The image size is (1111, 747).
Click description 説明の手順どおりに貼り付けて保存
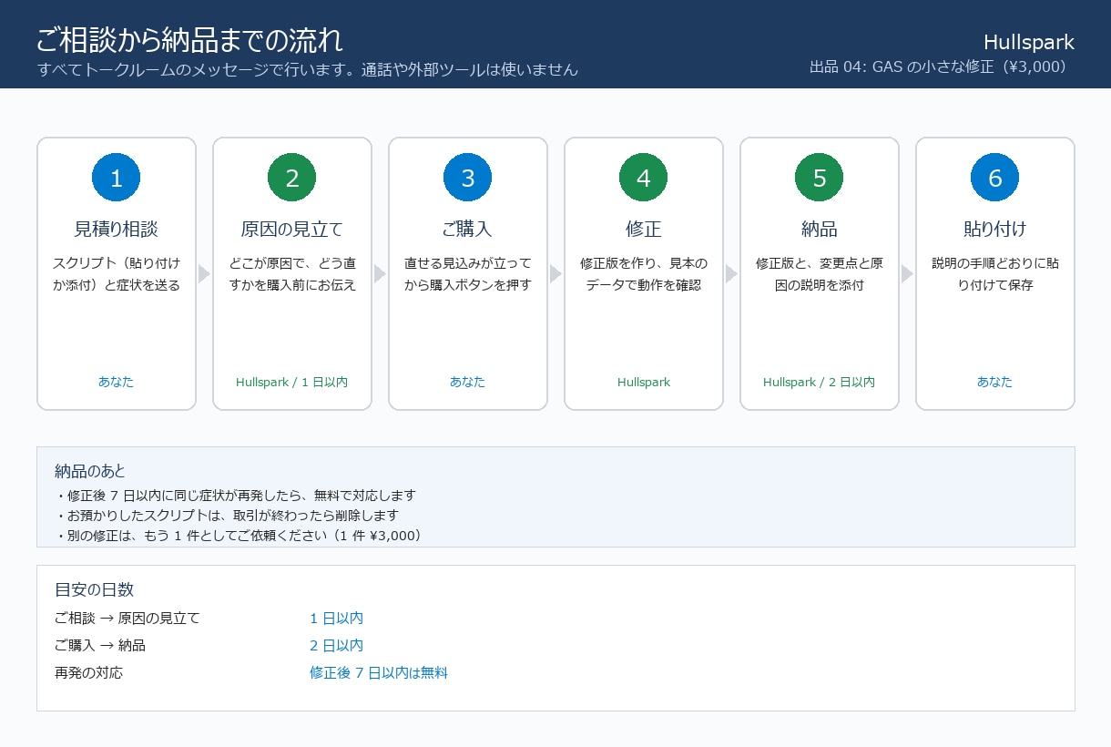(995, 274)
